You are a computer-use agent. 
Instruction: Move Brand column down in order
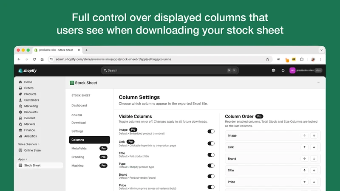314,159
